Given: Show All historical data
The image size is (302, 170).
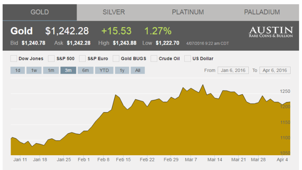Looking at the screenshot, I should (x=138, y=70).
